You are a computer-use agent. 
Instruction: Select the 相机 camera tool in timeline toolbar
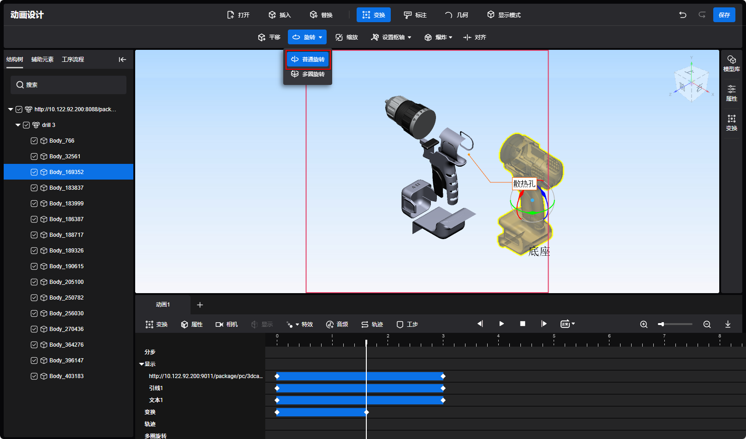(227, 325)
